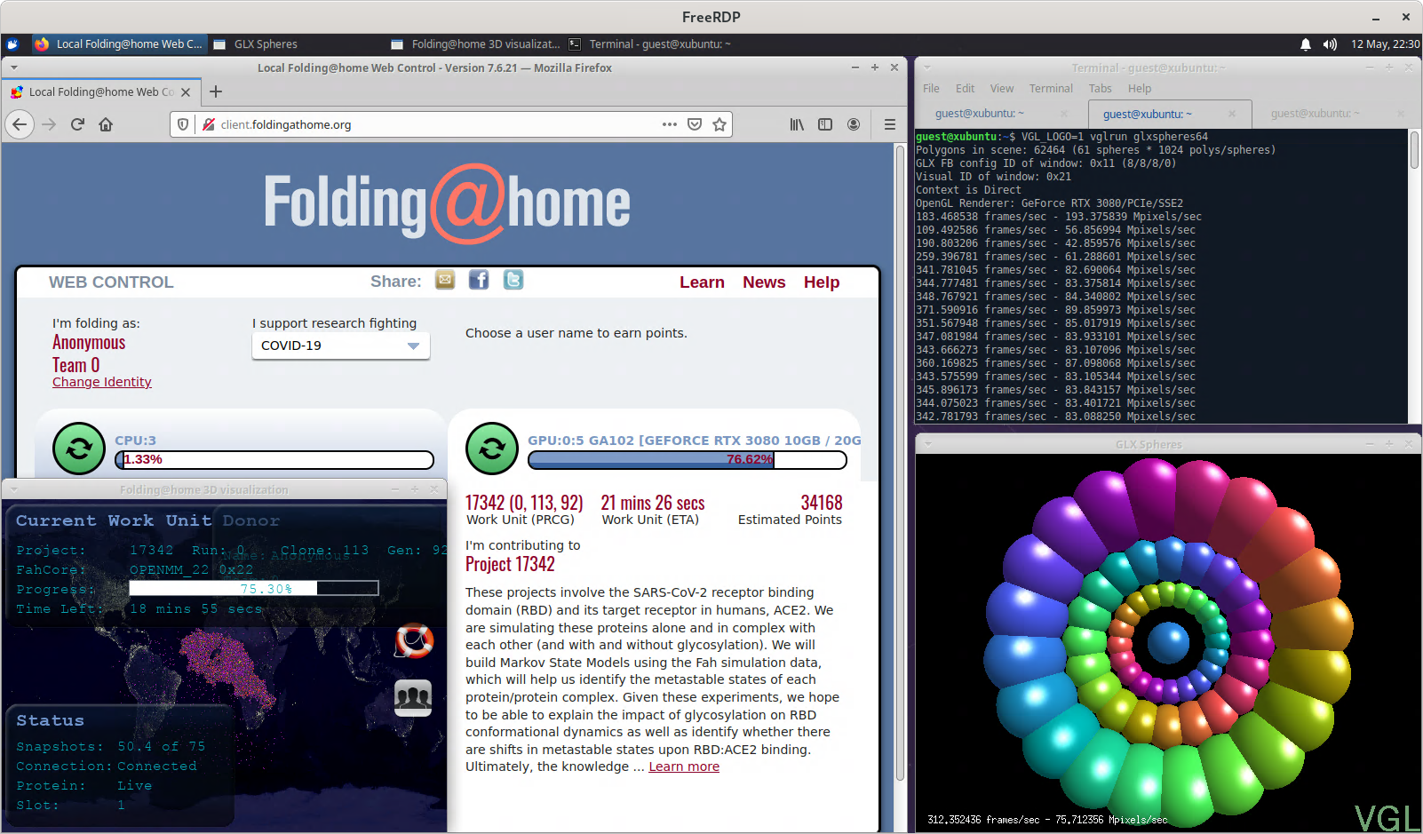Switch to the first guest@xubuntu terminal tab
The image size is (1423, 834).
(x=980, y=114)
